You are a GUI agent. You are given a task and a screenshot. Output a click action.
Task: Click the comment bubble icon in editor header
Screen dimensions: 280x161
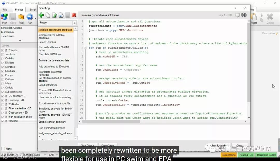(x=237, y=15)
